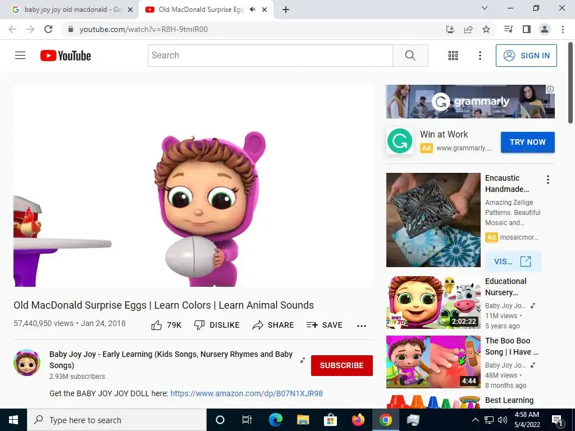Image resolution: width=575 pixels, height=431 pixels.
Task: Click the Best Learning video title
Action: click(x=509, y=400)
